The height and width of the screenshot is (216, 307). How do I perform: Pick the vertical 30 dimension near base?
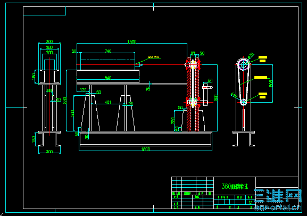(x=87, y=136)
